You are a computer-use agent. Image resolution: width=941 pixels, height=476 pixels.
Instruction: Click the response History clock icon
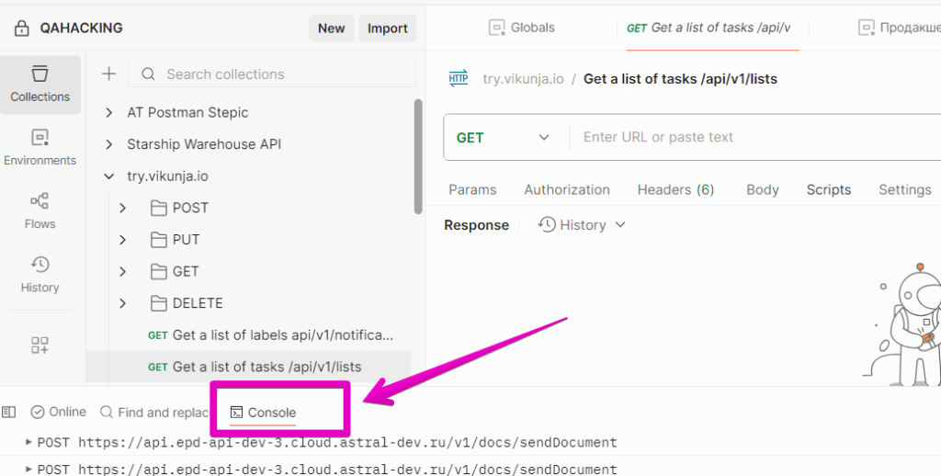(547, 224)
